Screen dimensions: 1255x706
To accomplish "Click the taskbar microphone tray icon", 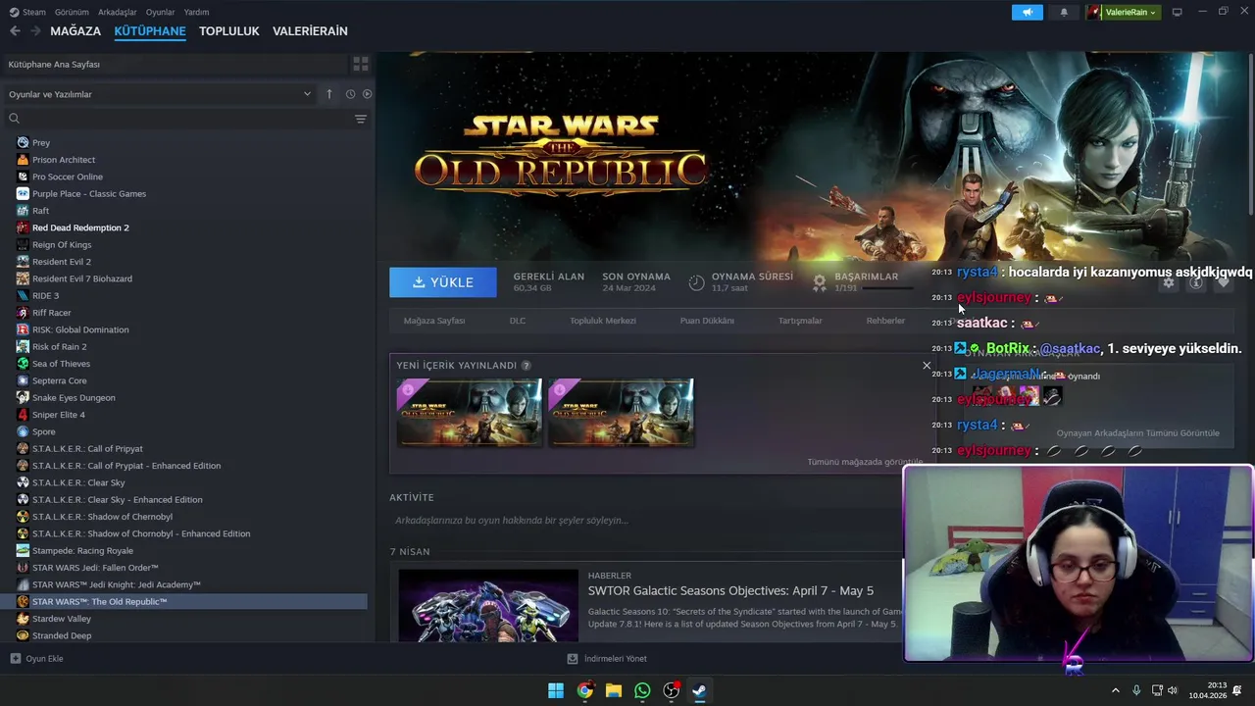I will 1136,690.
